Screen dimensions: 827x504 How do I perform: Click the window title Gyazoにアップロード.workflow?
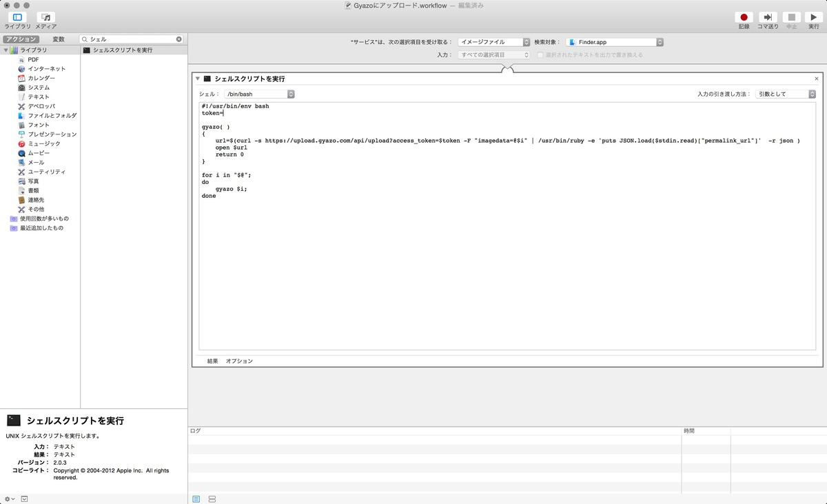pyautogui.click(x=399, y=6)
